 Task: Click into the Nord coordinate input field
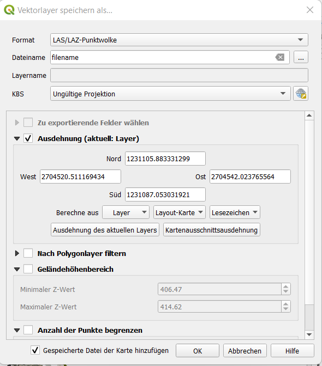165,158
